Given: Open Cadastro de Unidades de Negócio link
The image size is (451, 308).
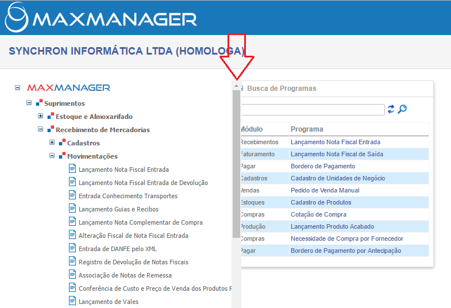Looking at the screenshot, I should [x=338, y=178].
